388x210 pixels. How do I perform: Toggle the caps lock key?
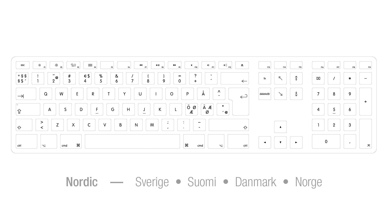(x=28, y=109)
